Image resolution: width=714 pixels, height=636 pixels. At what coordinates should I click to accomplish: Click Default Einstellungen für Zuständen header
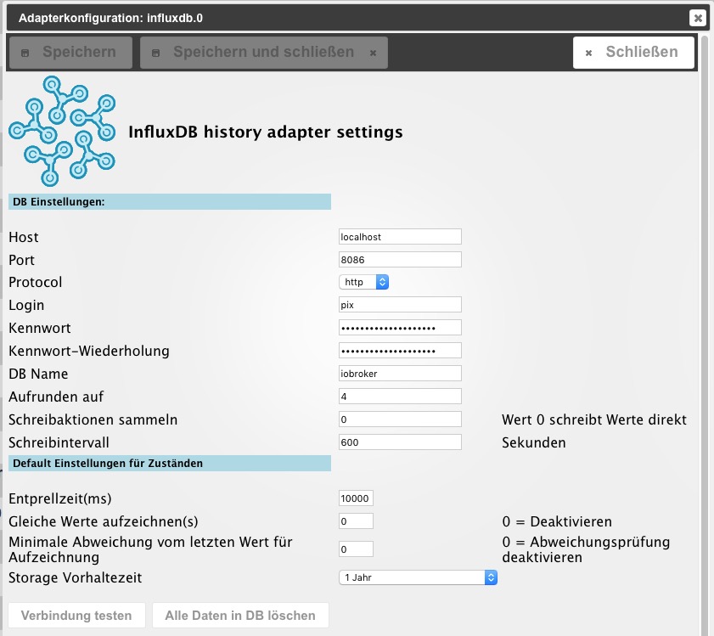(x=170, y=464)
